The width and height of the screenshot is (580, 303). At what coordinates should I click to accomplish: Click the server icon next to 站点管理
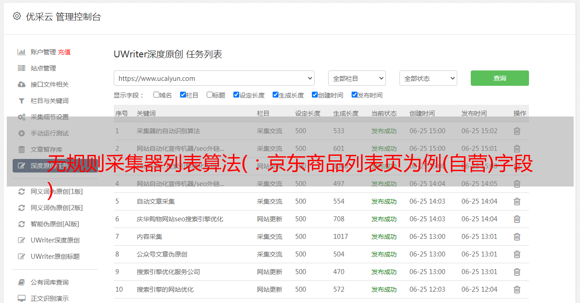tap(21, 68)
